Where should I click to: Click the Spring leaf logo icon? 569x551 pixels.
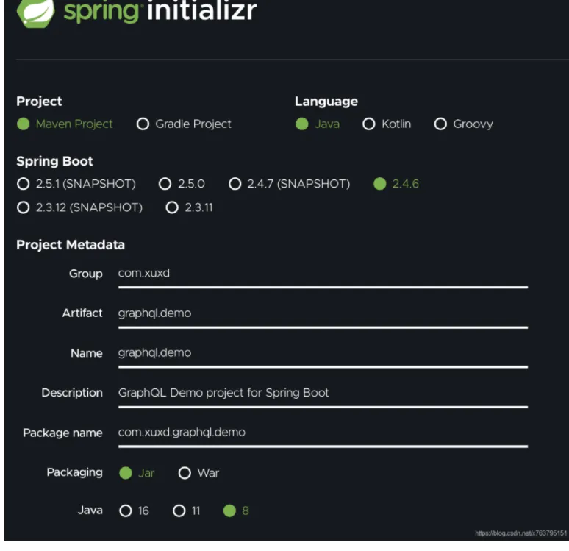point(35,13)
